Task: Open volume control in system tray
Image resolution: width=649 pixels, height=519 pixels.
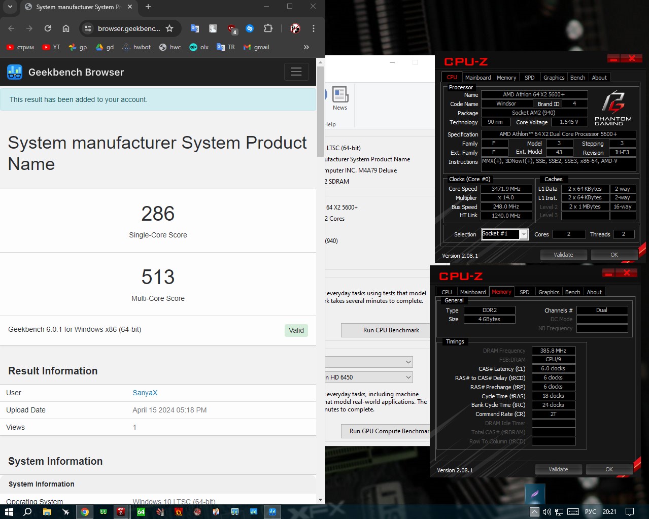Action: (x=546, y=511)
